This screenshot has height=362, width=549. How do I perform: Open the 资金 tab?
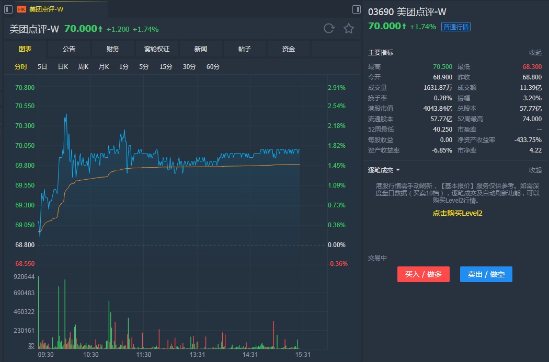click(289, 49)
